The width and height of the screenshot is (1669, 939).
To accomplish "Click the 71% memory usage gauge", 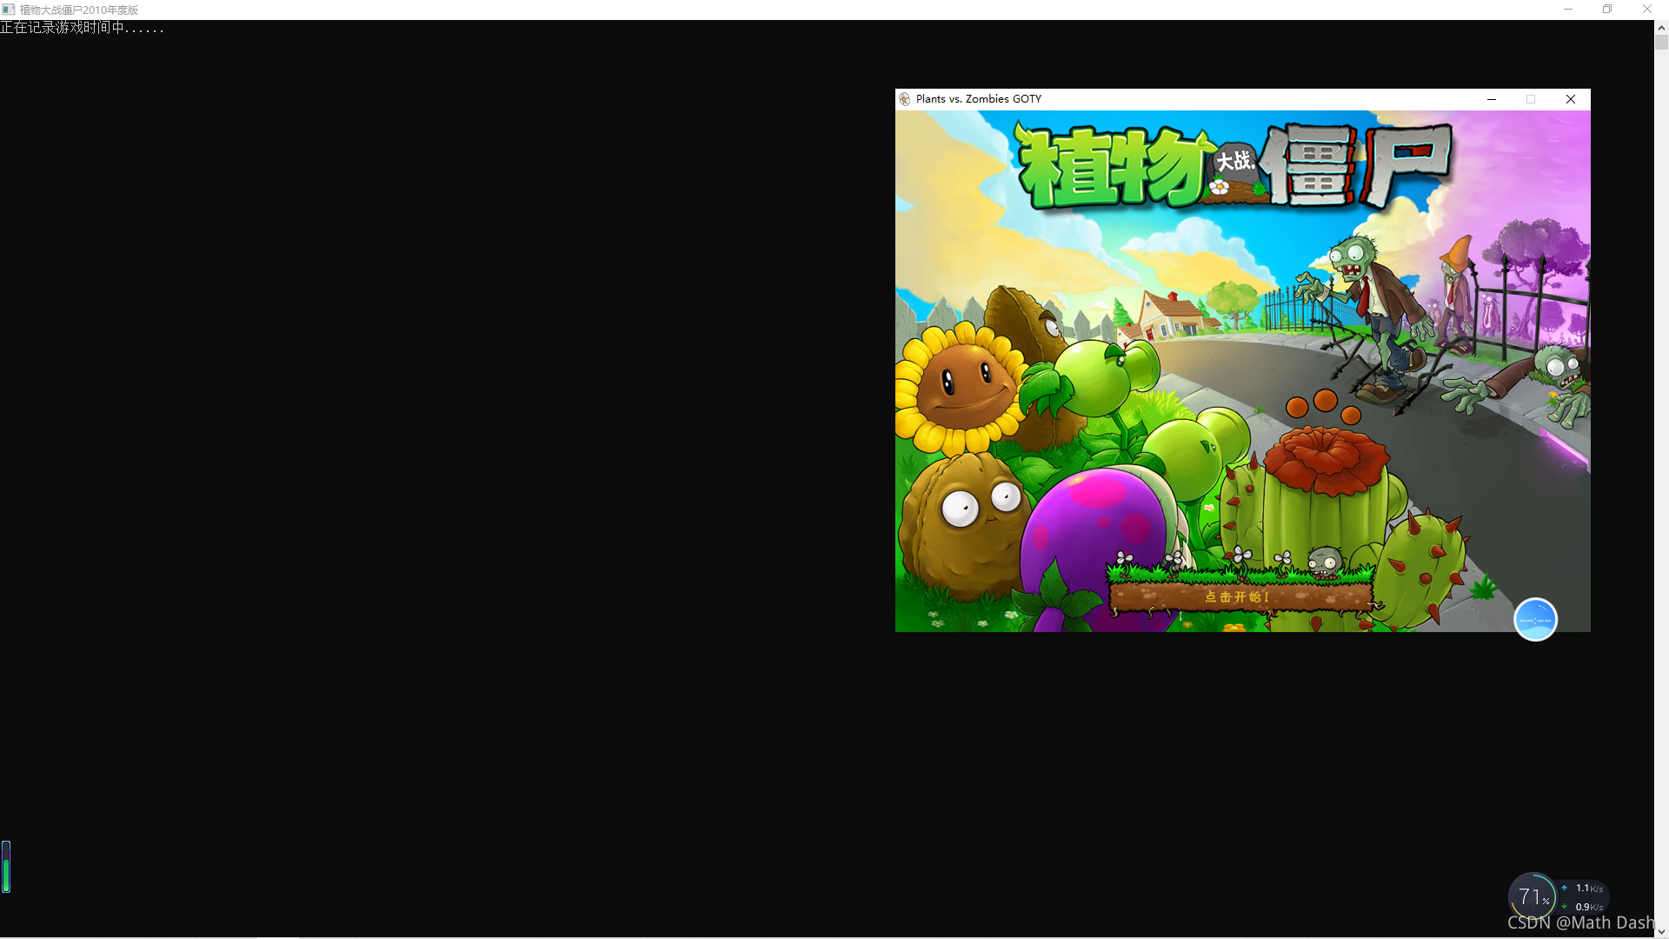I will point(1533,896).
